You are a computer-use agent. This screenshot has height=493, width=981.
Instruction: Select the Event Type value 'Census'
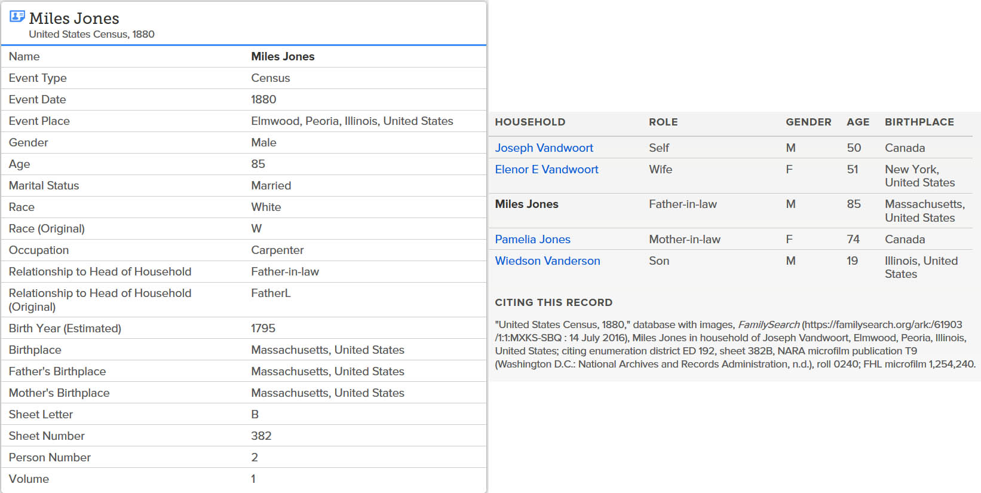coord(270,78)
